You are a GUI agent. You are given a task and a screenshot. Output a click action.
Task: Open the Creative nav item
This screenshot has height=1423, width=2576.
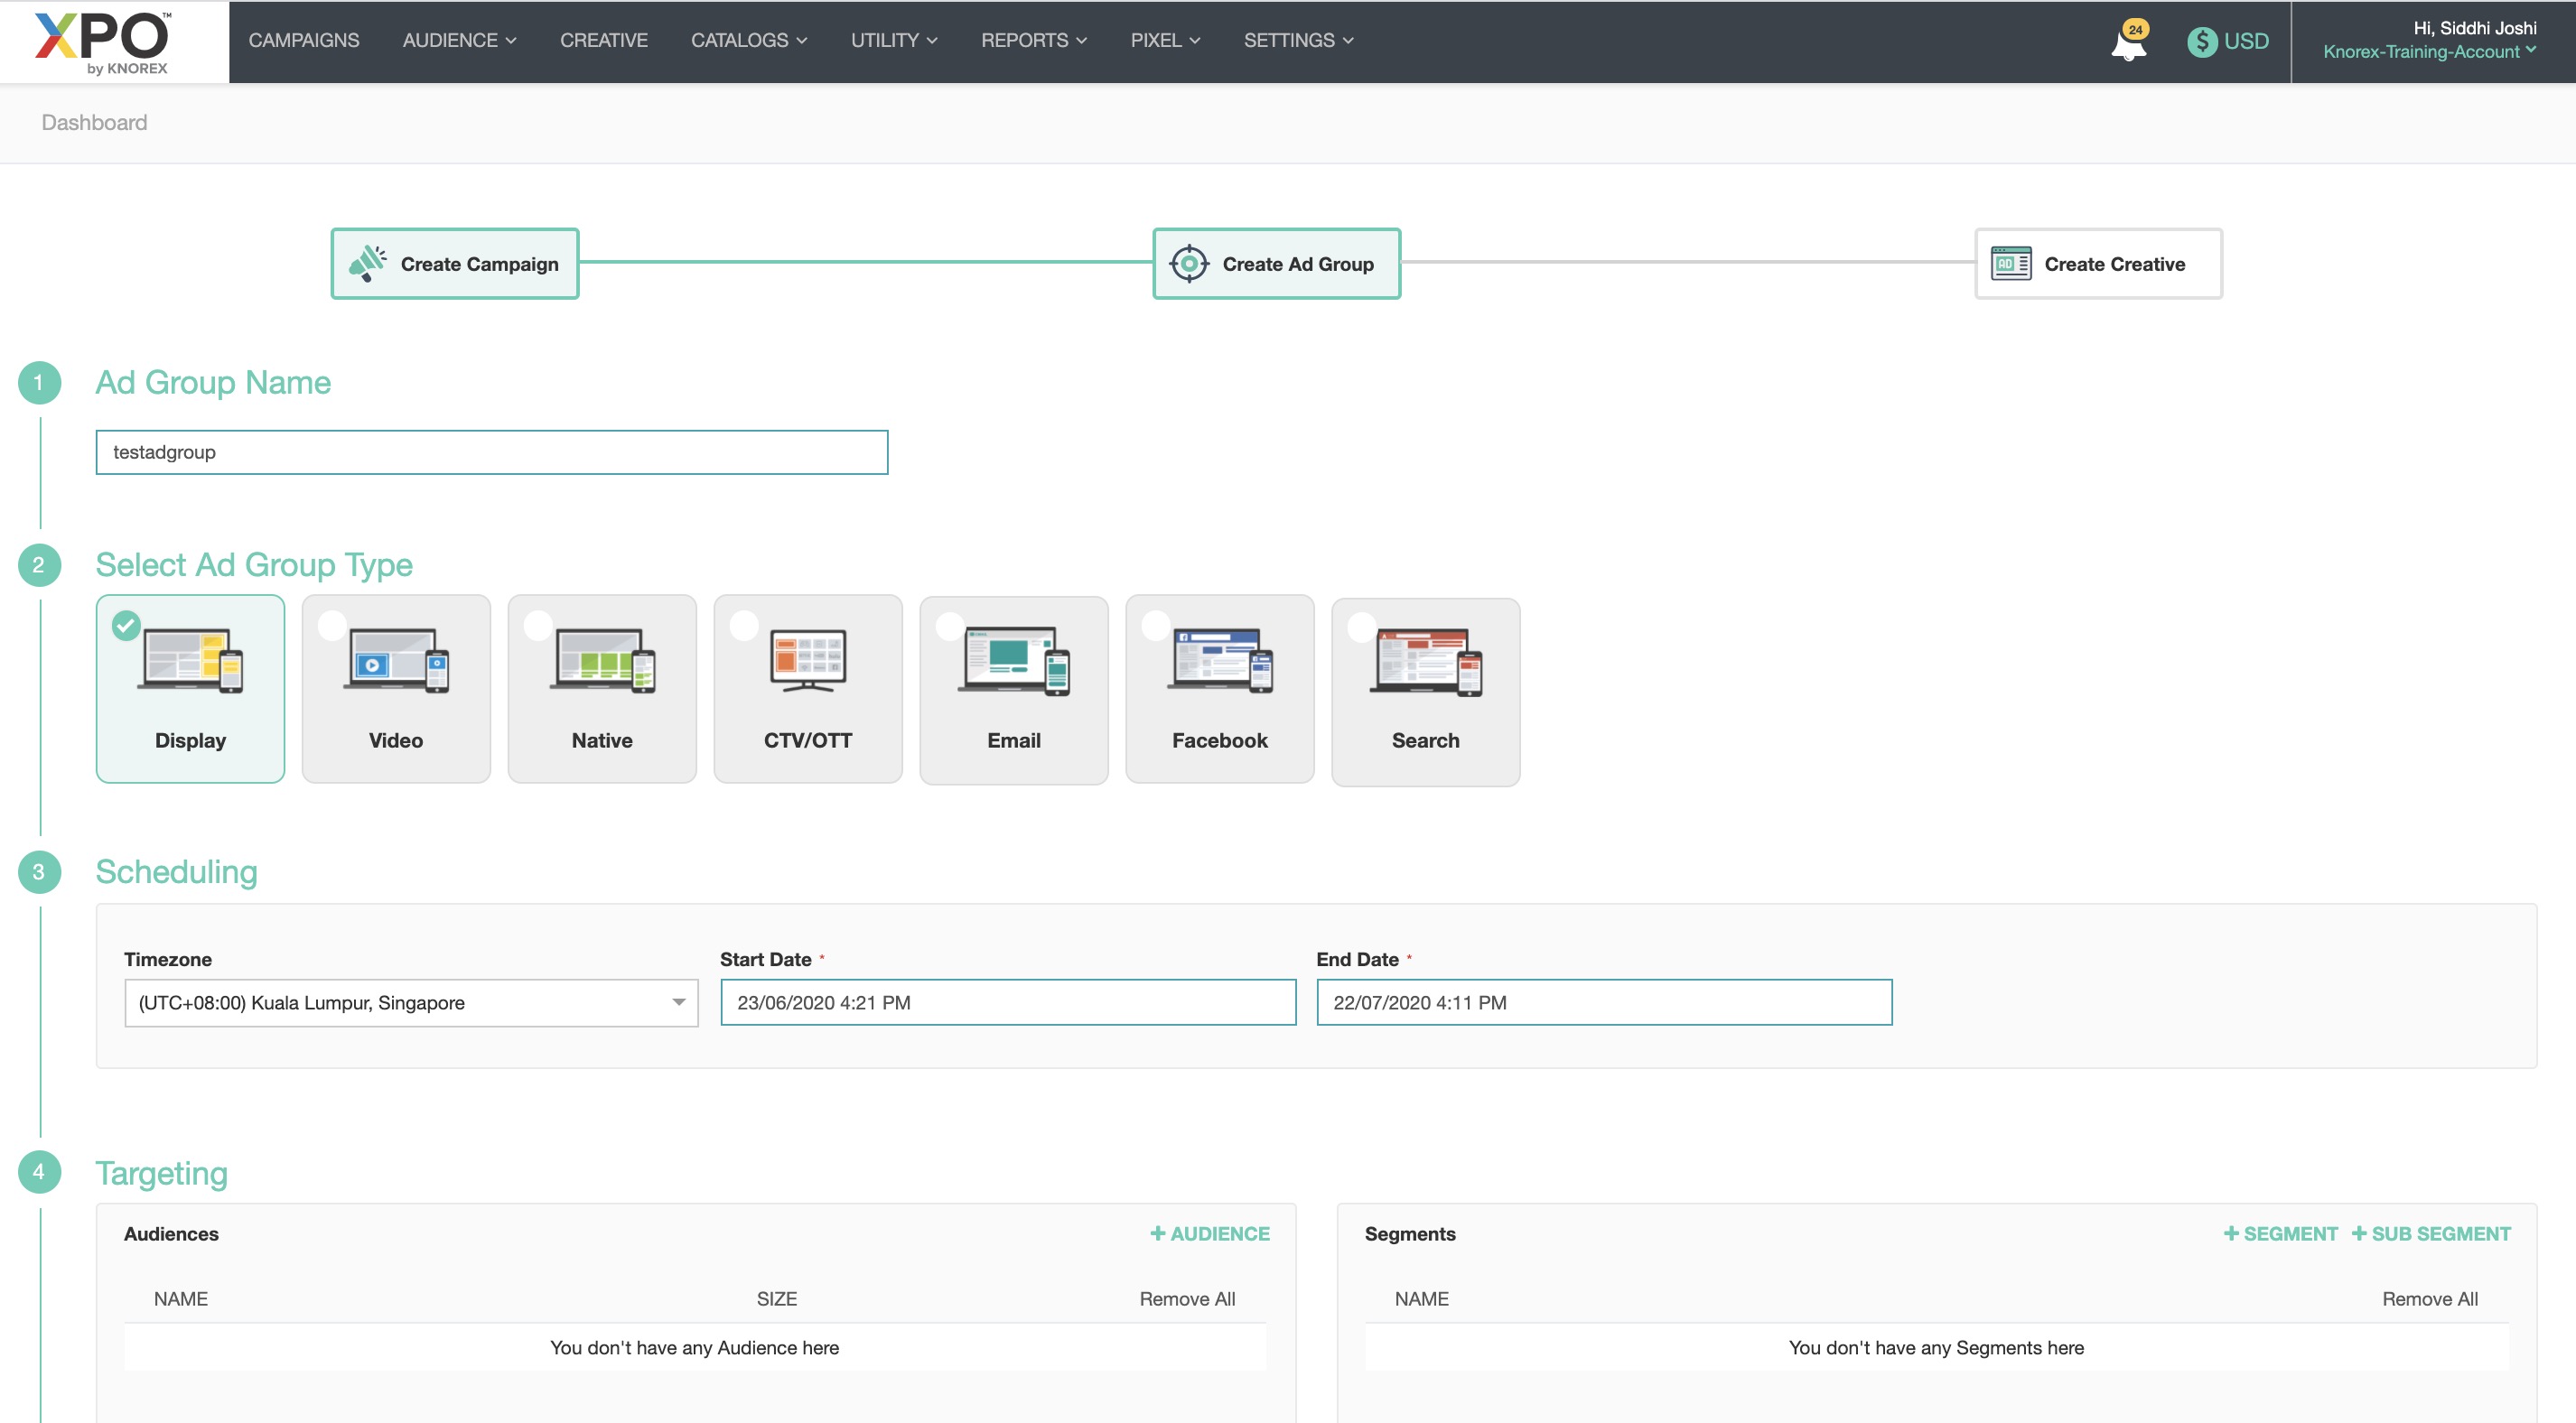point(603,40)
